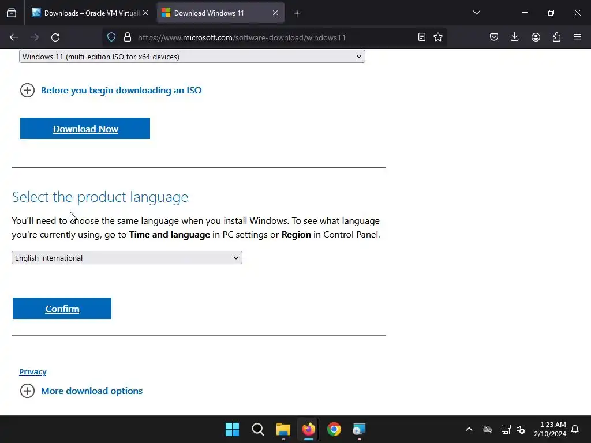Close the Download Windows 11 tab
591x443 pixels.
click(x=275, y=13)
